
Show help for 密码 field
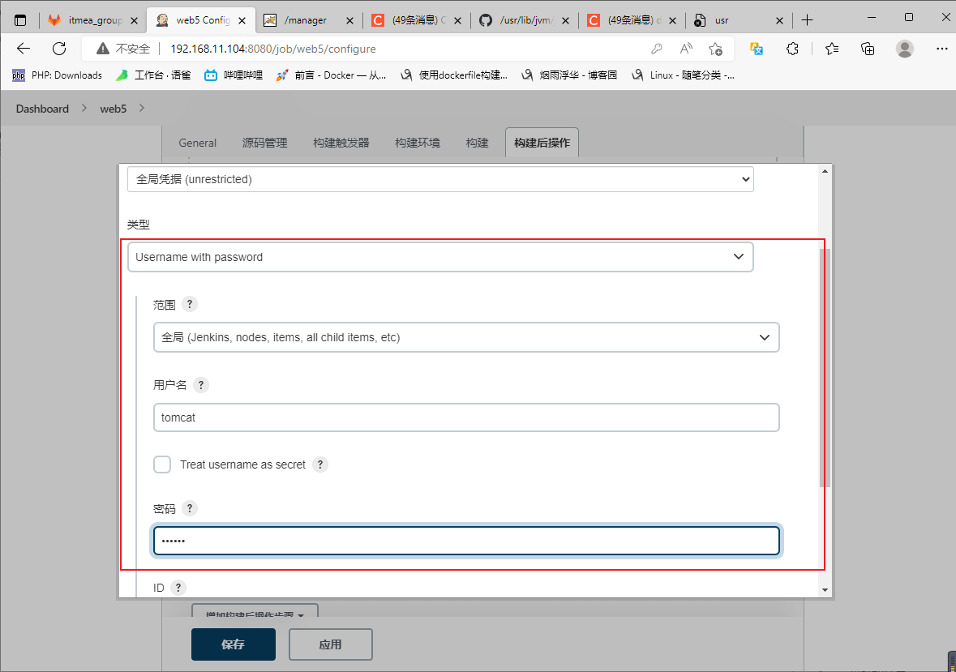pos(190,508)
